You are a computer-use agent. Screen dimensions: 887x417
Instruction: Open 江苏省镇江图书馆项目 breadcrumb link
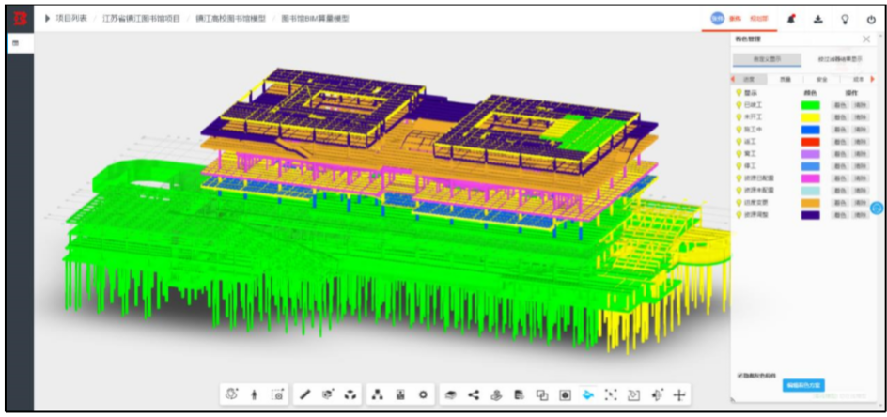142,18
